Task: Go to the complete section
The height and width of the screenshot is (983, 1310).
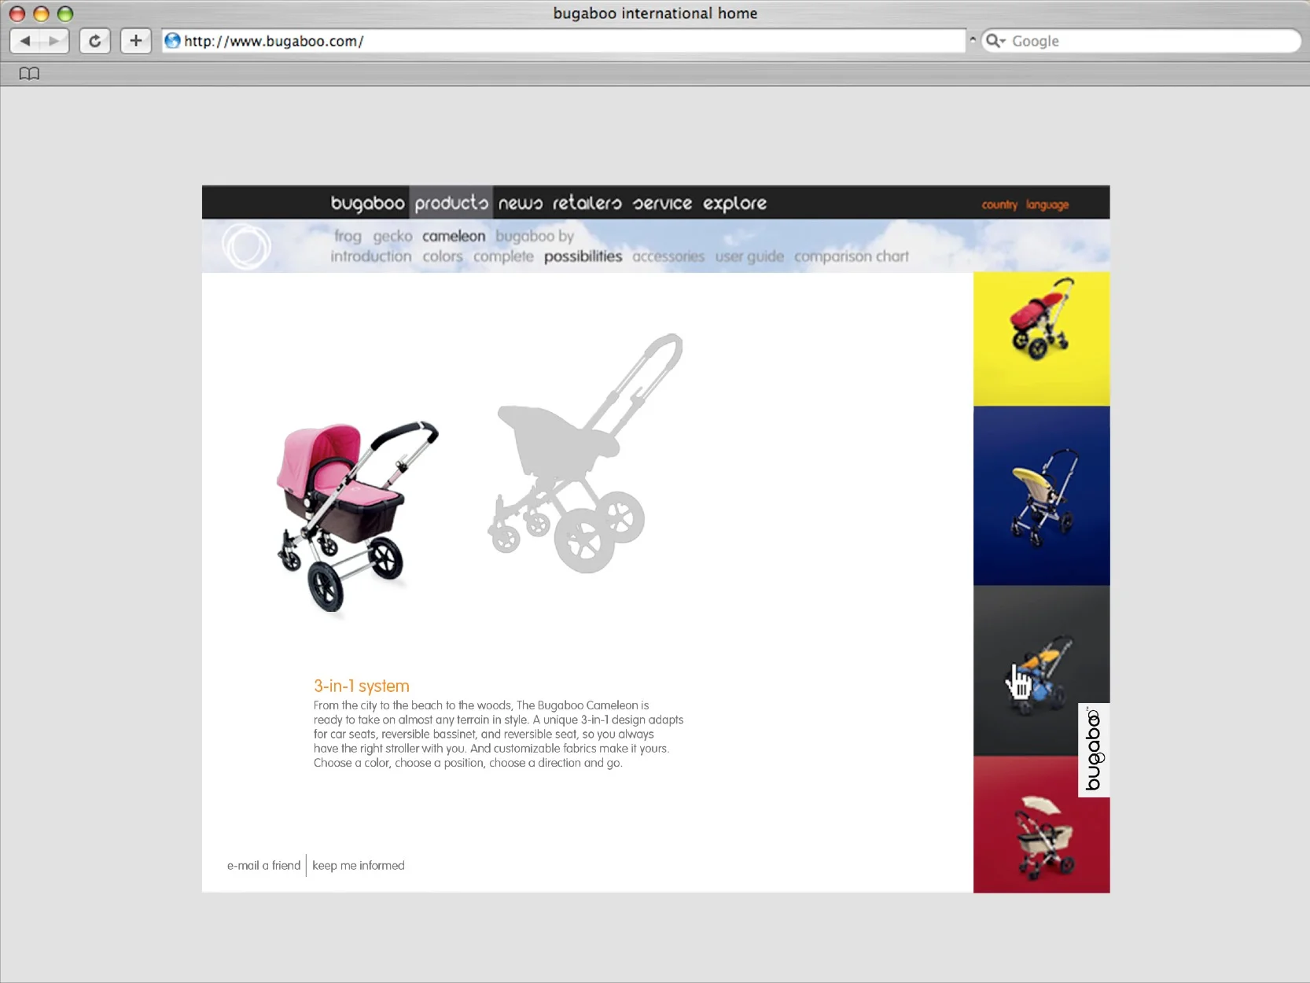Action: (503, 257)
